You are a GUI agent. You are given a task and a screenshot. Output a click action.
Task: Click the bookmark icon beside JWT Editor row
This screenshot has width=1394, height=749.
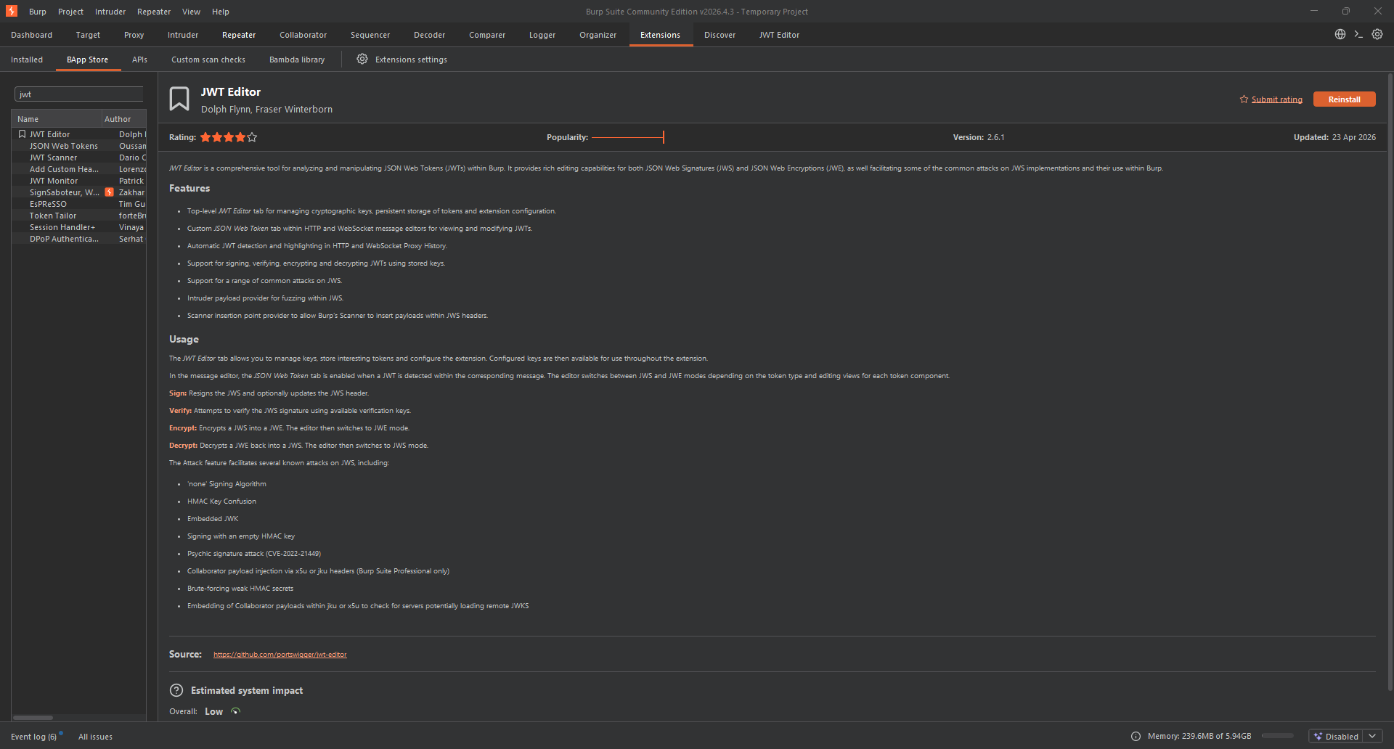click(22, 134)
